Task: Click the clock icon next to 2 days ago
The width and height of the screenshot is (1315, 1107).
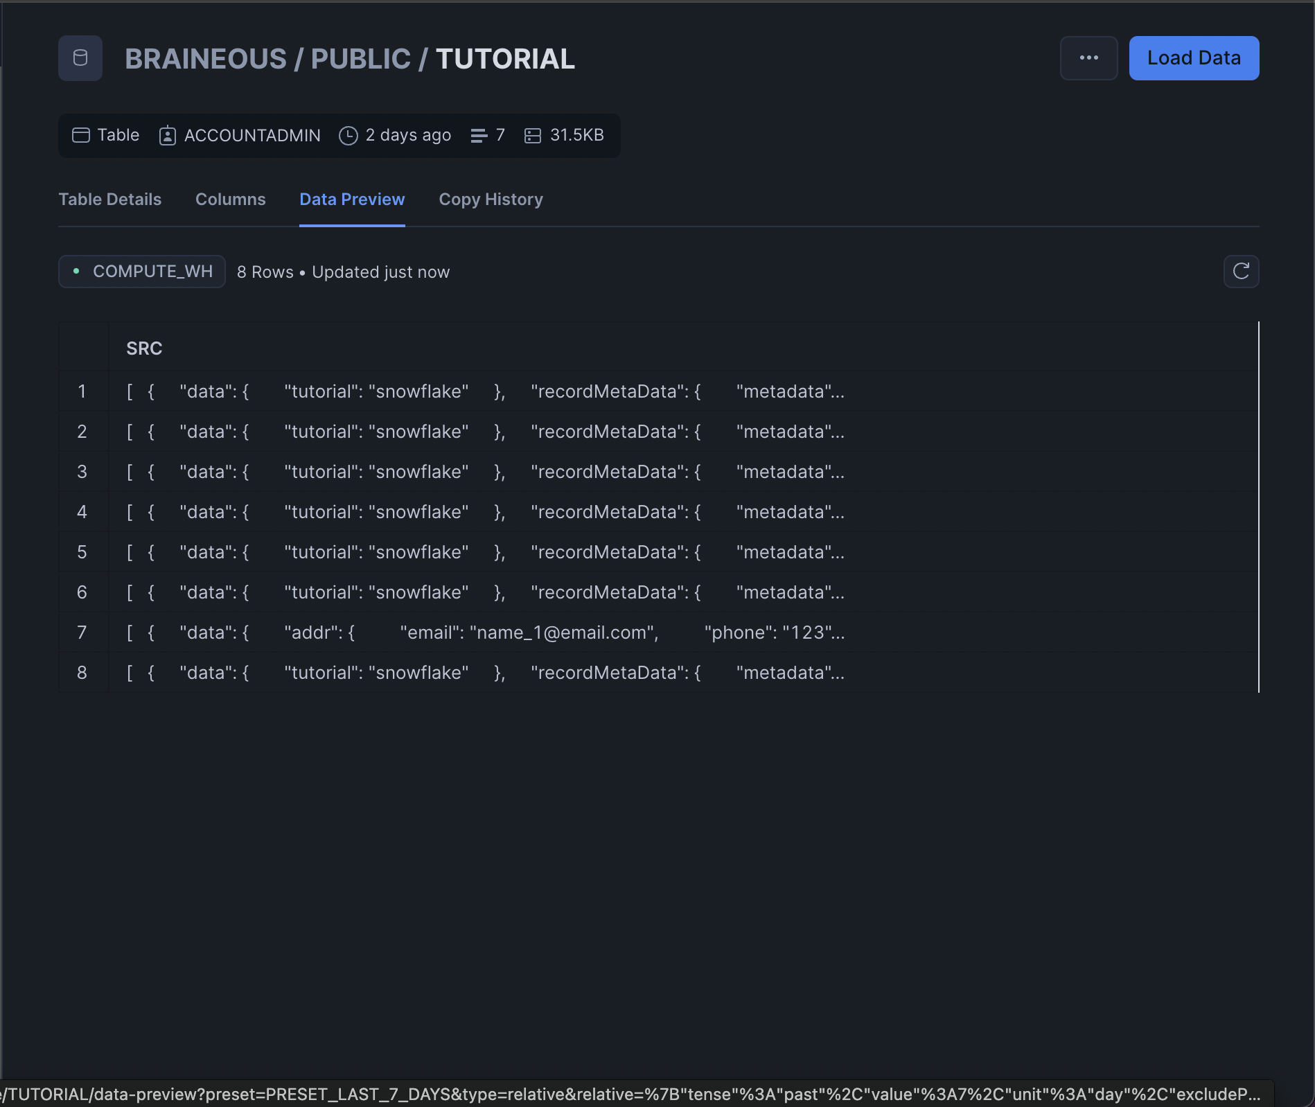Action: click(x=348, y=135)
